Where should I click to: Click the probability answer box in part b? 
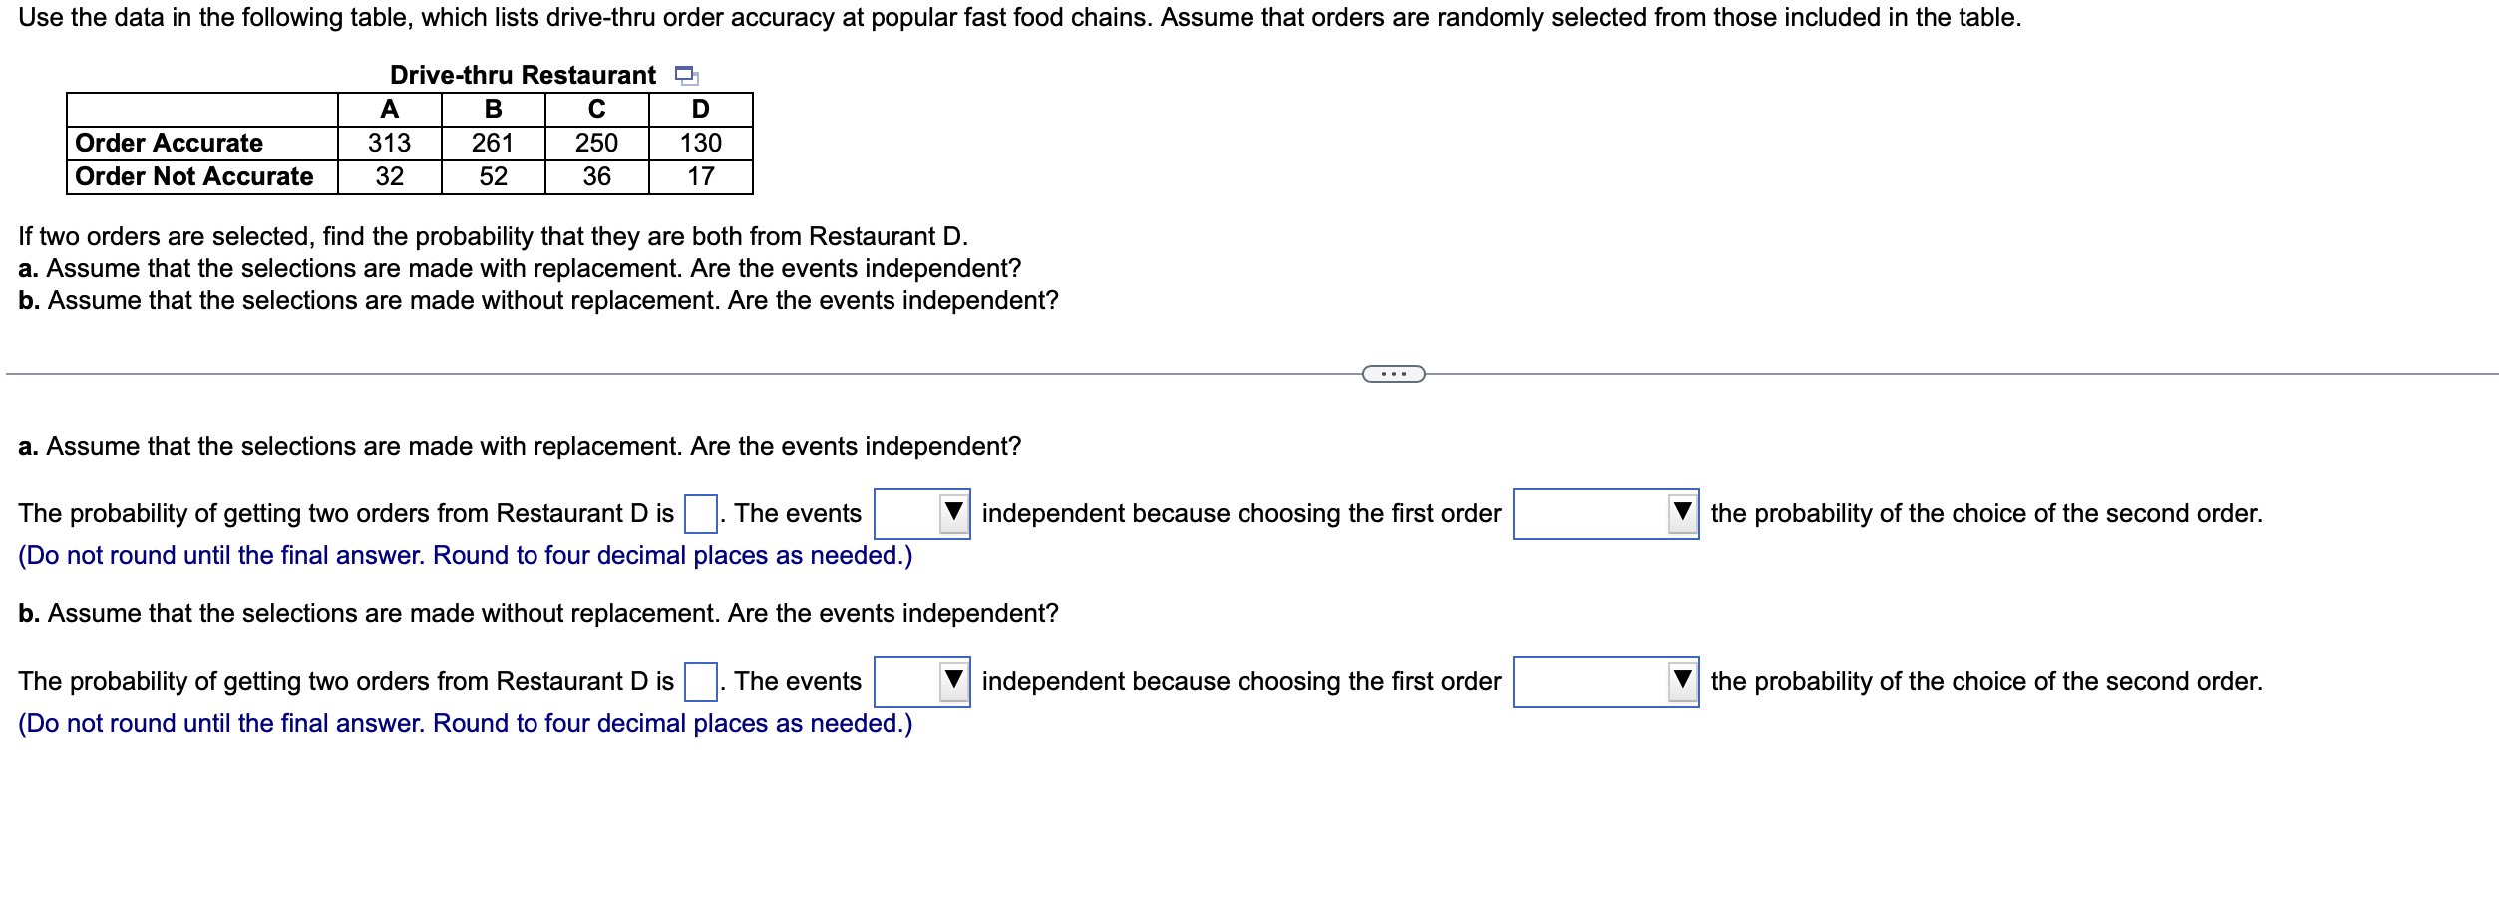[701, 681]
